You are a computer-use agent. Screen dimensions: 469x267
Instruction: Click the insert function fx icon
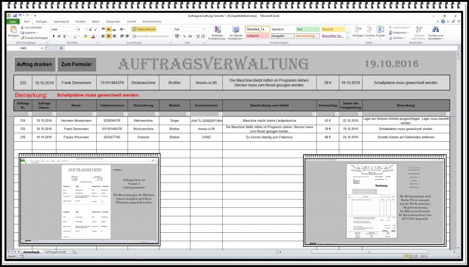click(x=61, y=48)
